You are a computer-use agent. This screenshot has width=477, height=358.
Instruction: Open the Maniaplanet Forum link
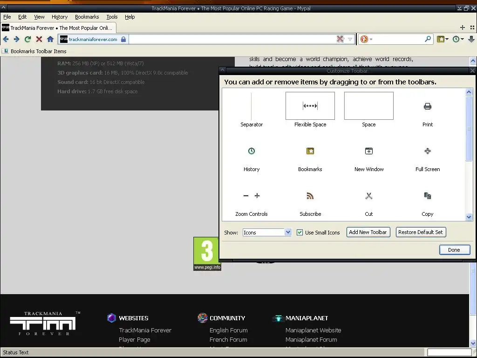[x=311, y=340]
